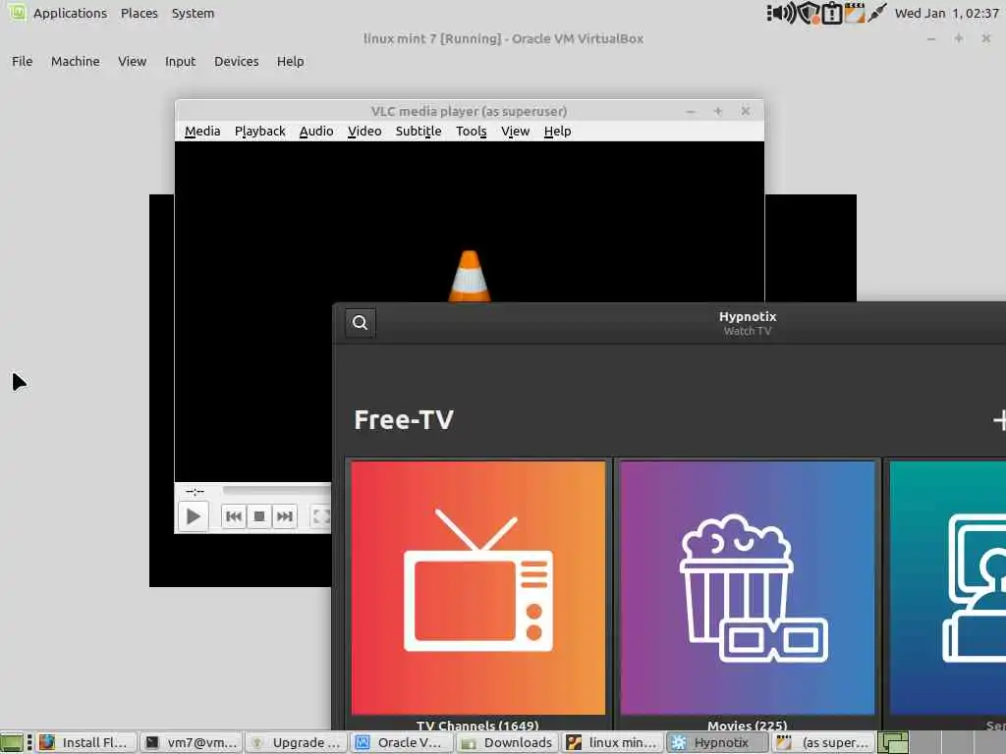
Task: Open VirtualBox File menu
Action: tap(23, 61)
